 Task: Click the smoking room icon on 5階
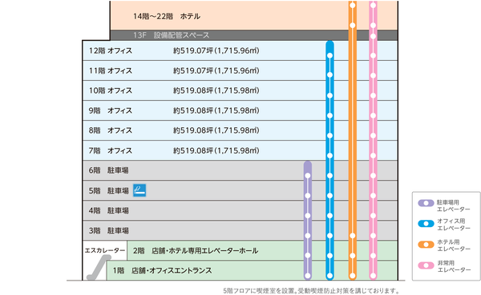139,190
